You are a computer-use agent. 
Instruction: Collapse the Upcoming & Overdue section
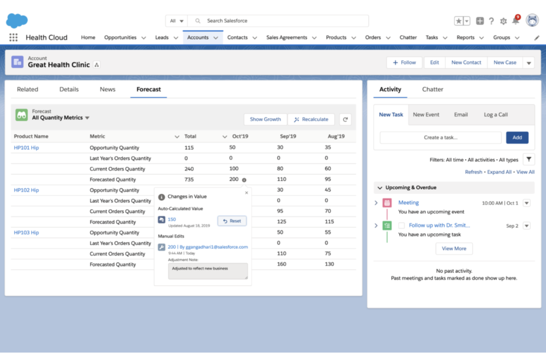(380, 188)
